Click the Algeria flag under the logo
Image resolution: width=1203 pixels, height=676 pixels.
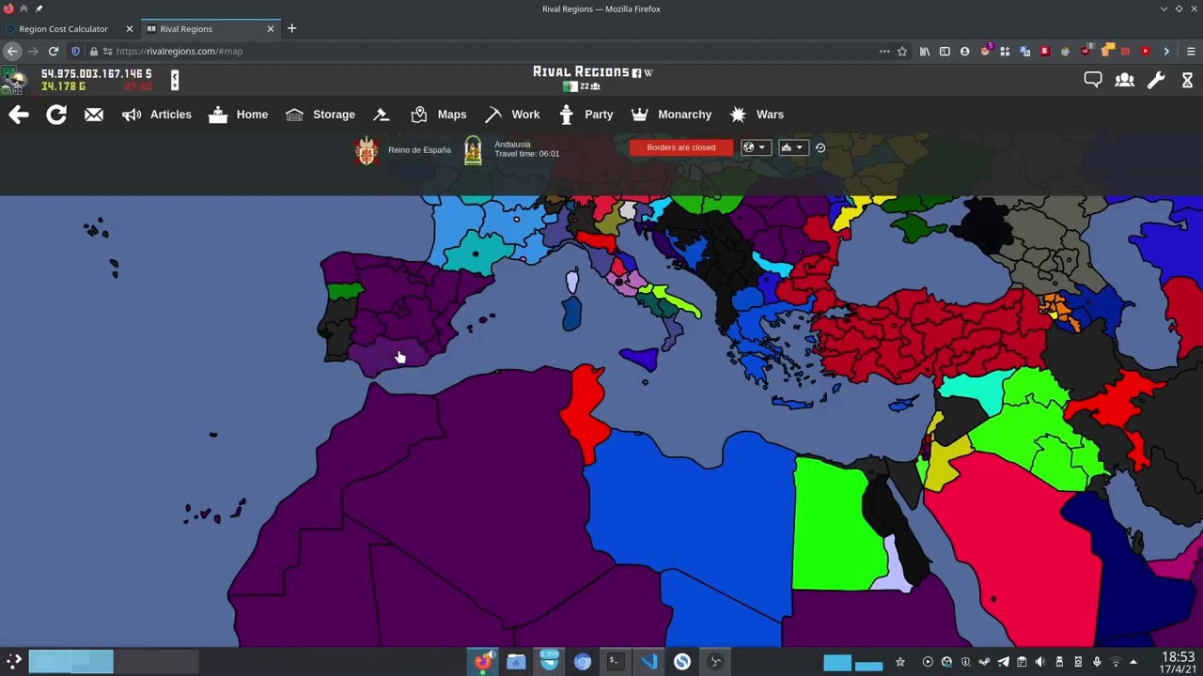tap(569, 86)
